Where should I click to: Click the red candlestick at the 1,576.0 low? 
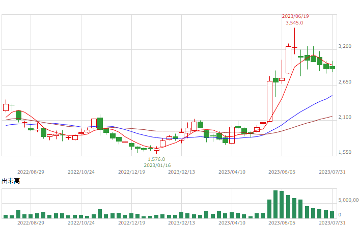(x=156, y=150)
